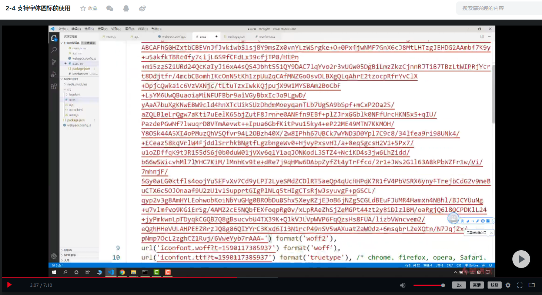Switch to the webpack.config.js editor tab
The height and width of the screenshot is (295, 542).
coord(171,37)
